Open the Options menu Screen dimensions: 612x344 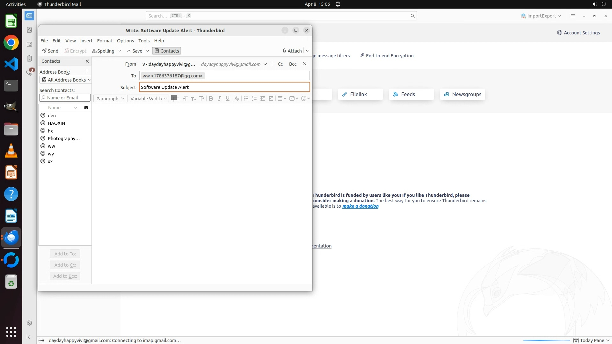tap(125, 41)
